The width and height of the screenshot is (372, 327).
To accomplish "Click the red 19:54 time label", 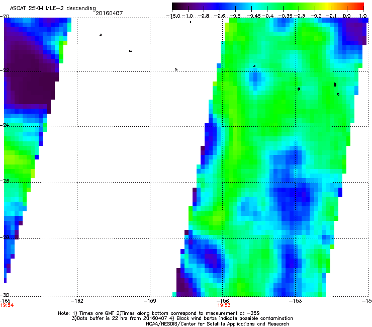I will [x=7, y=305].
